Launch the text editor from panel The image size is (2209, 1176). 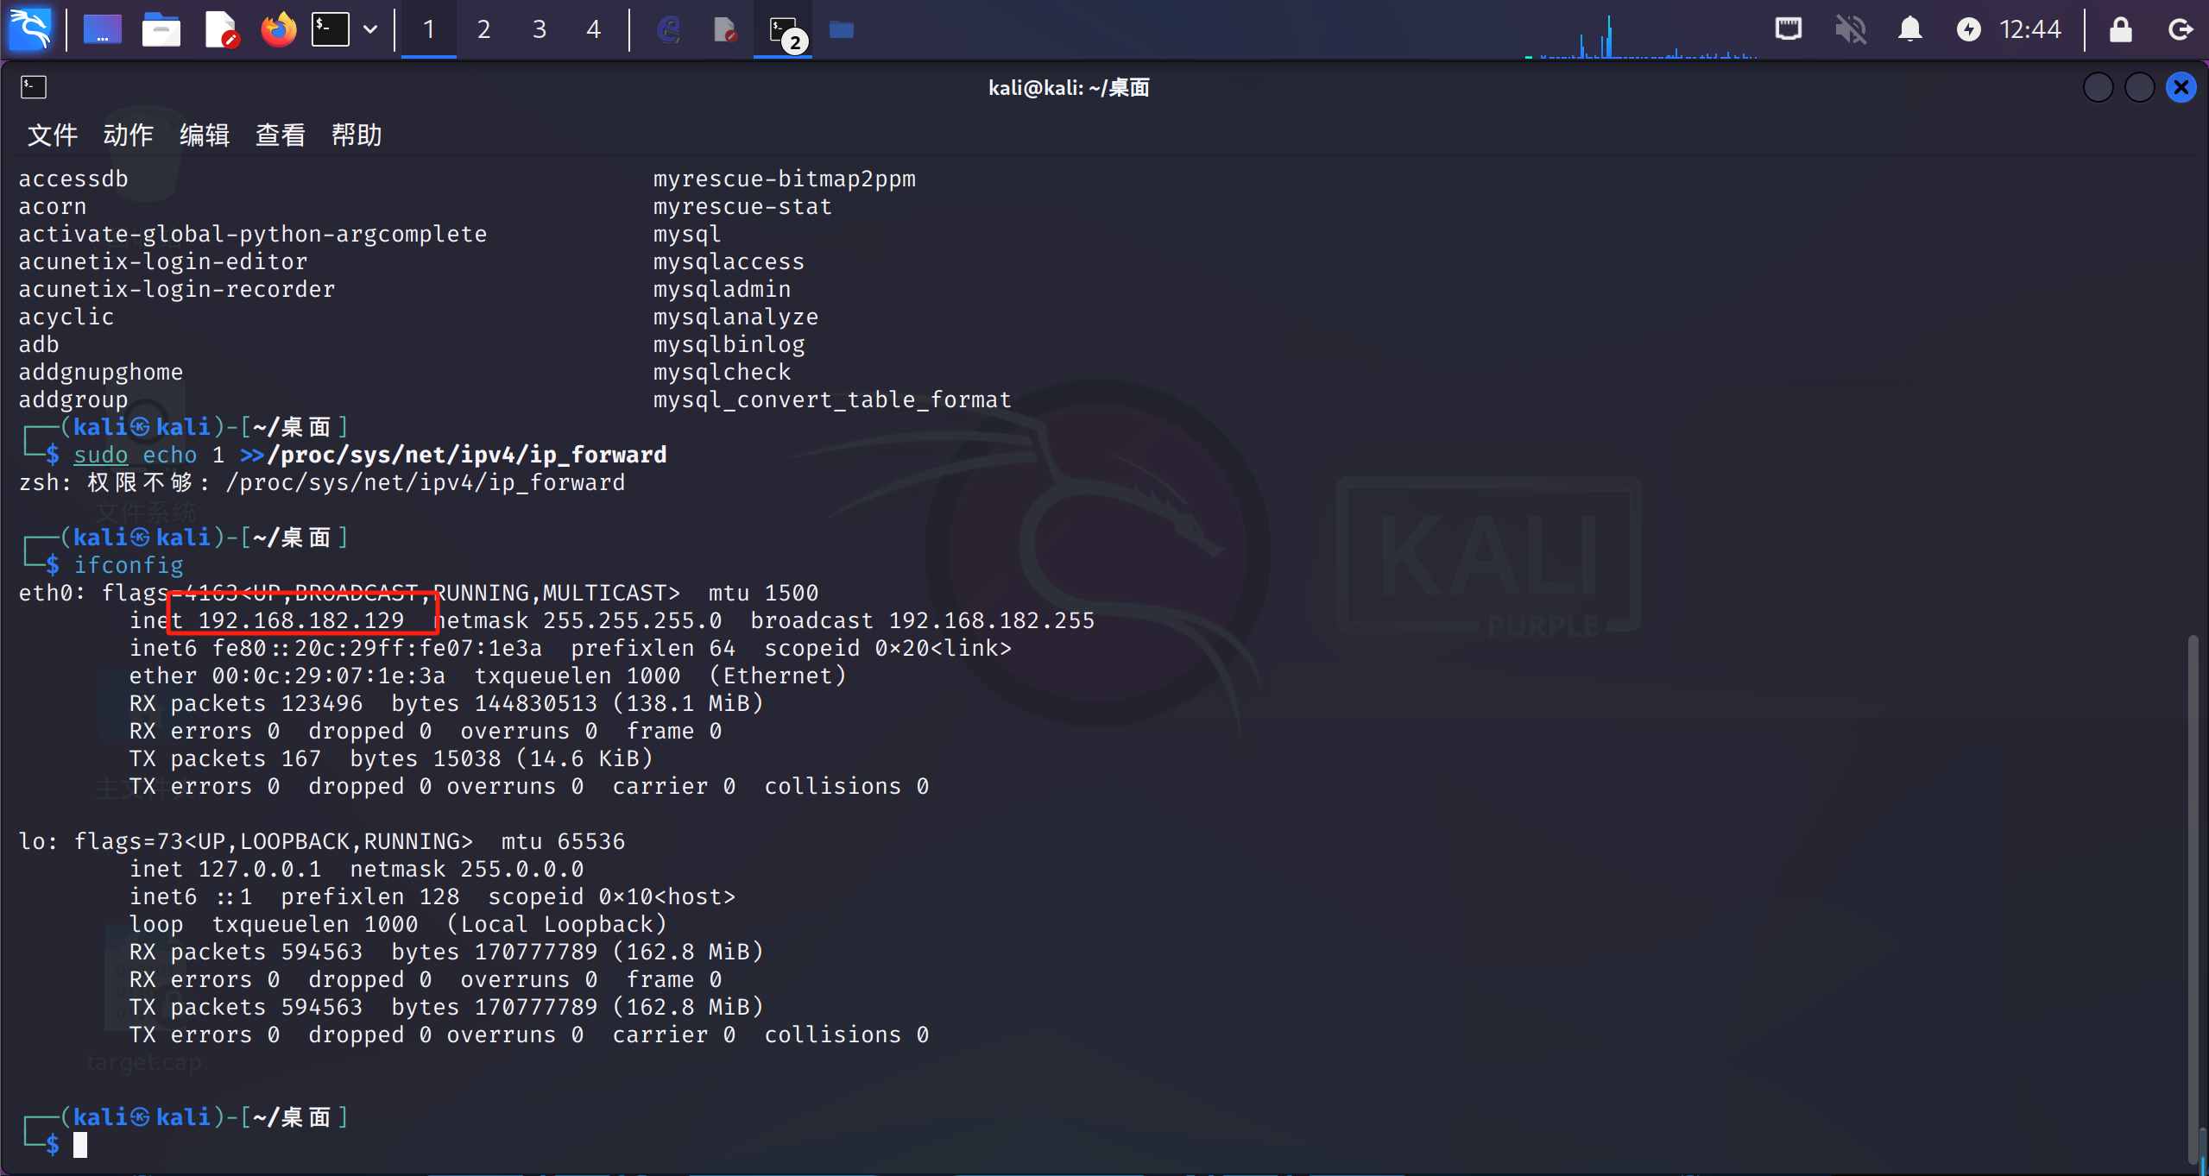click(x=221, y=29)
